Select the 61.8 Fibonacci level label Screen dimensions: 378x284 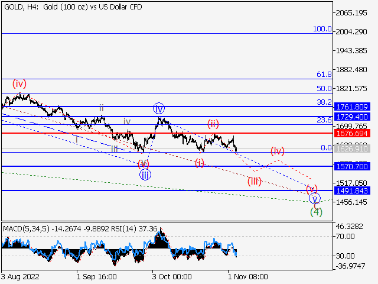pos(324,75)
